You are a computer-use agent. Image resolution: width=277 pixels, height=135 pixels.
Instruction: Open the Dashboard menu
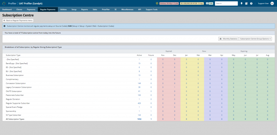7,9
